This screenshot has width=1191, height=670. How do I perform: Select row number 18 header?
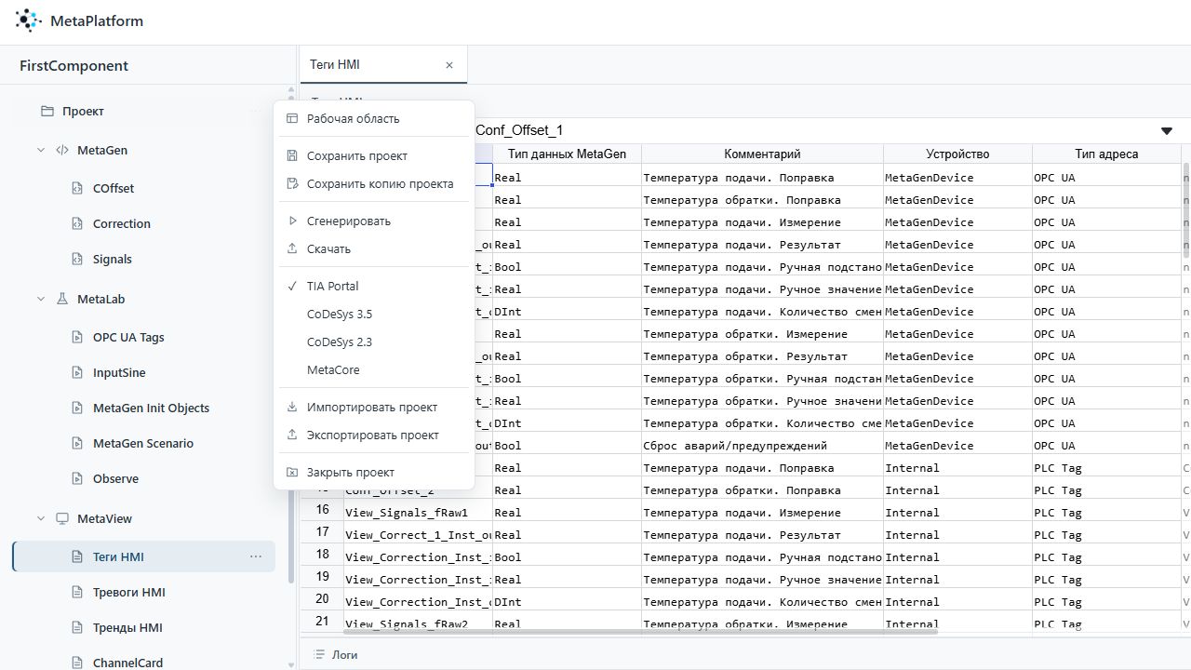click(x=322, y=555)
